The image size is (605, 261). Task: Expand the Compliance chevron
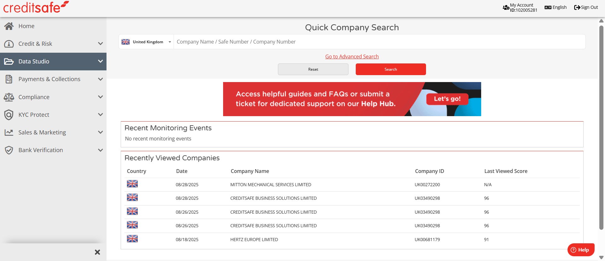(101, 97)
